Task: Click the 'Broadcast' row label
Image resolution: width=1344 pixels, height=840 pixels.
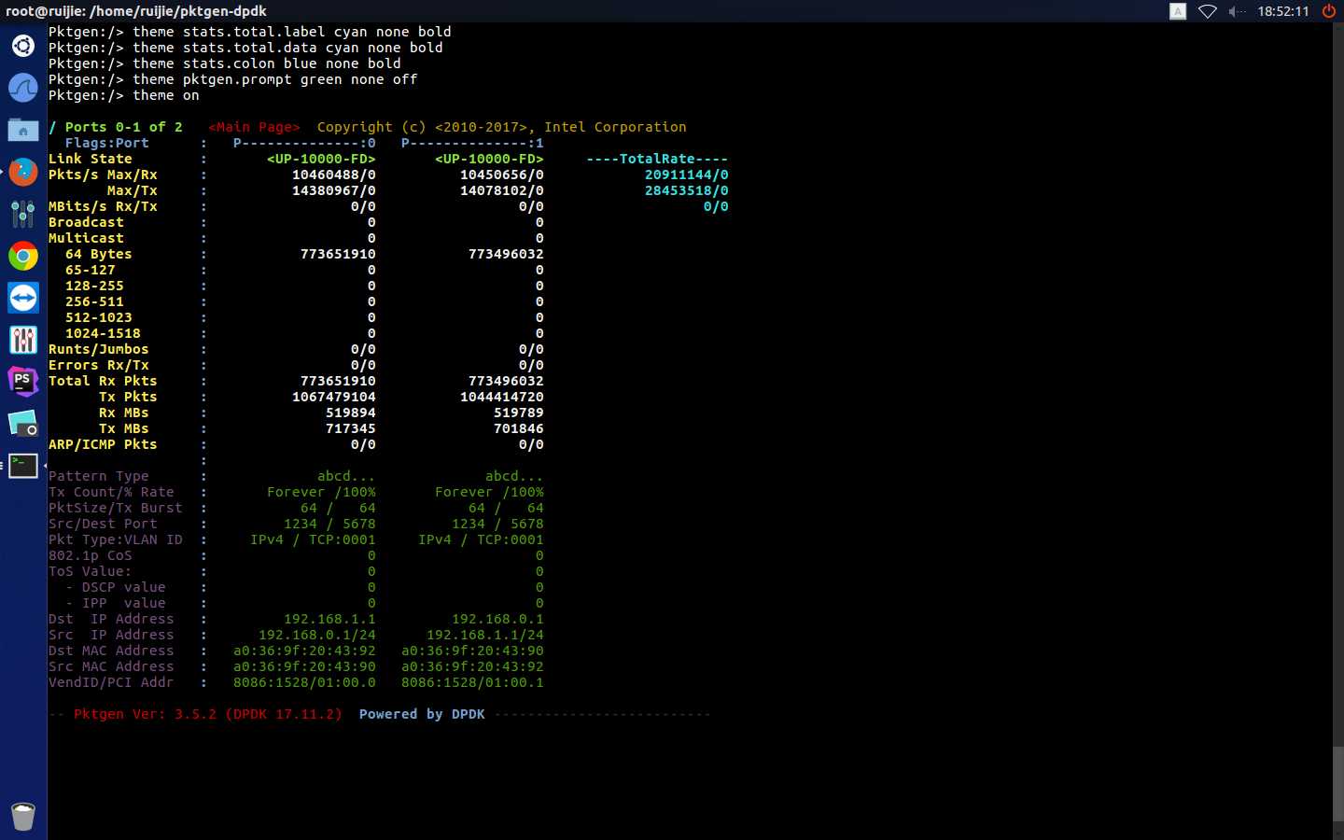Action: [x=86, y=222]
